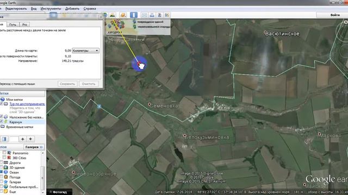Expand the Галерея >> gallery button

(34, 147)
